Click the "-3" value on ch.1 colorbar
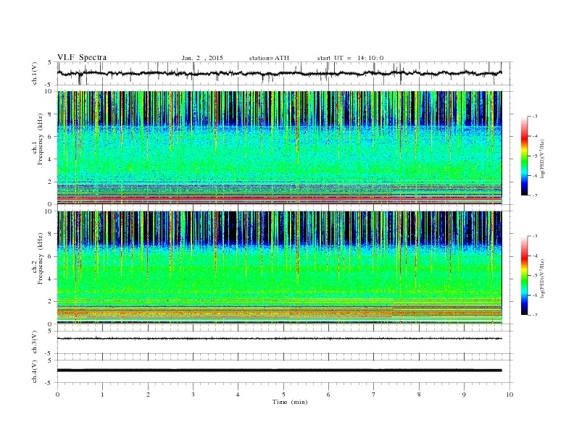The width and height of the screenshot is (574, 443). [x=534, y=117]
